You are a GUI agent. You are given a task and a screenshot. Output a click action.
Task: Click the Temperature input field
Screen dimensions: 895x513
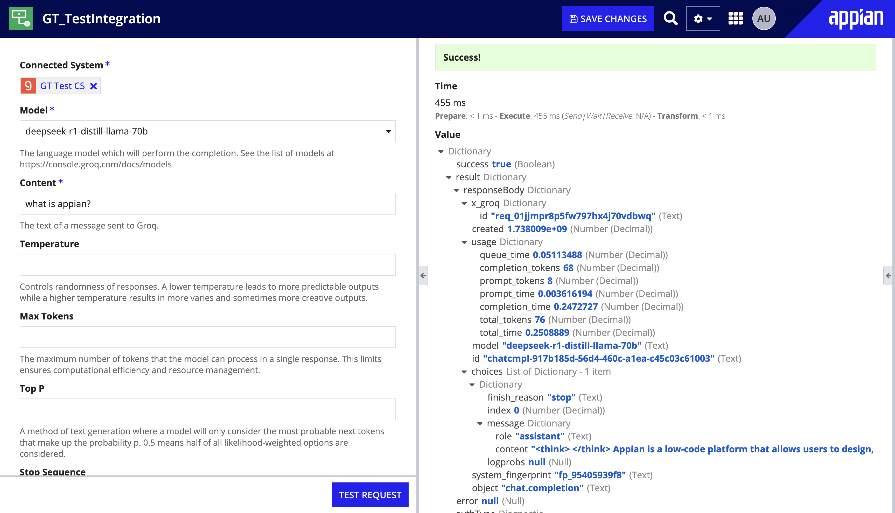pos(208,265)
